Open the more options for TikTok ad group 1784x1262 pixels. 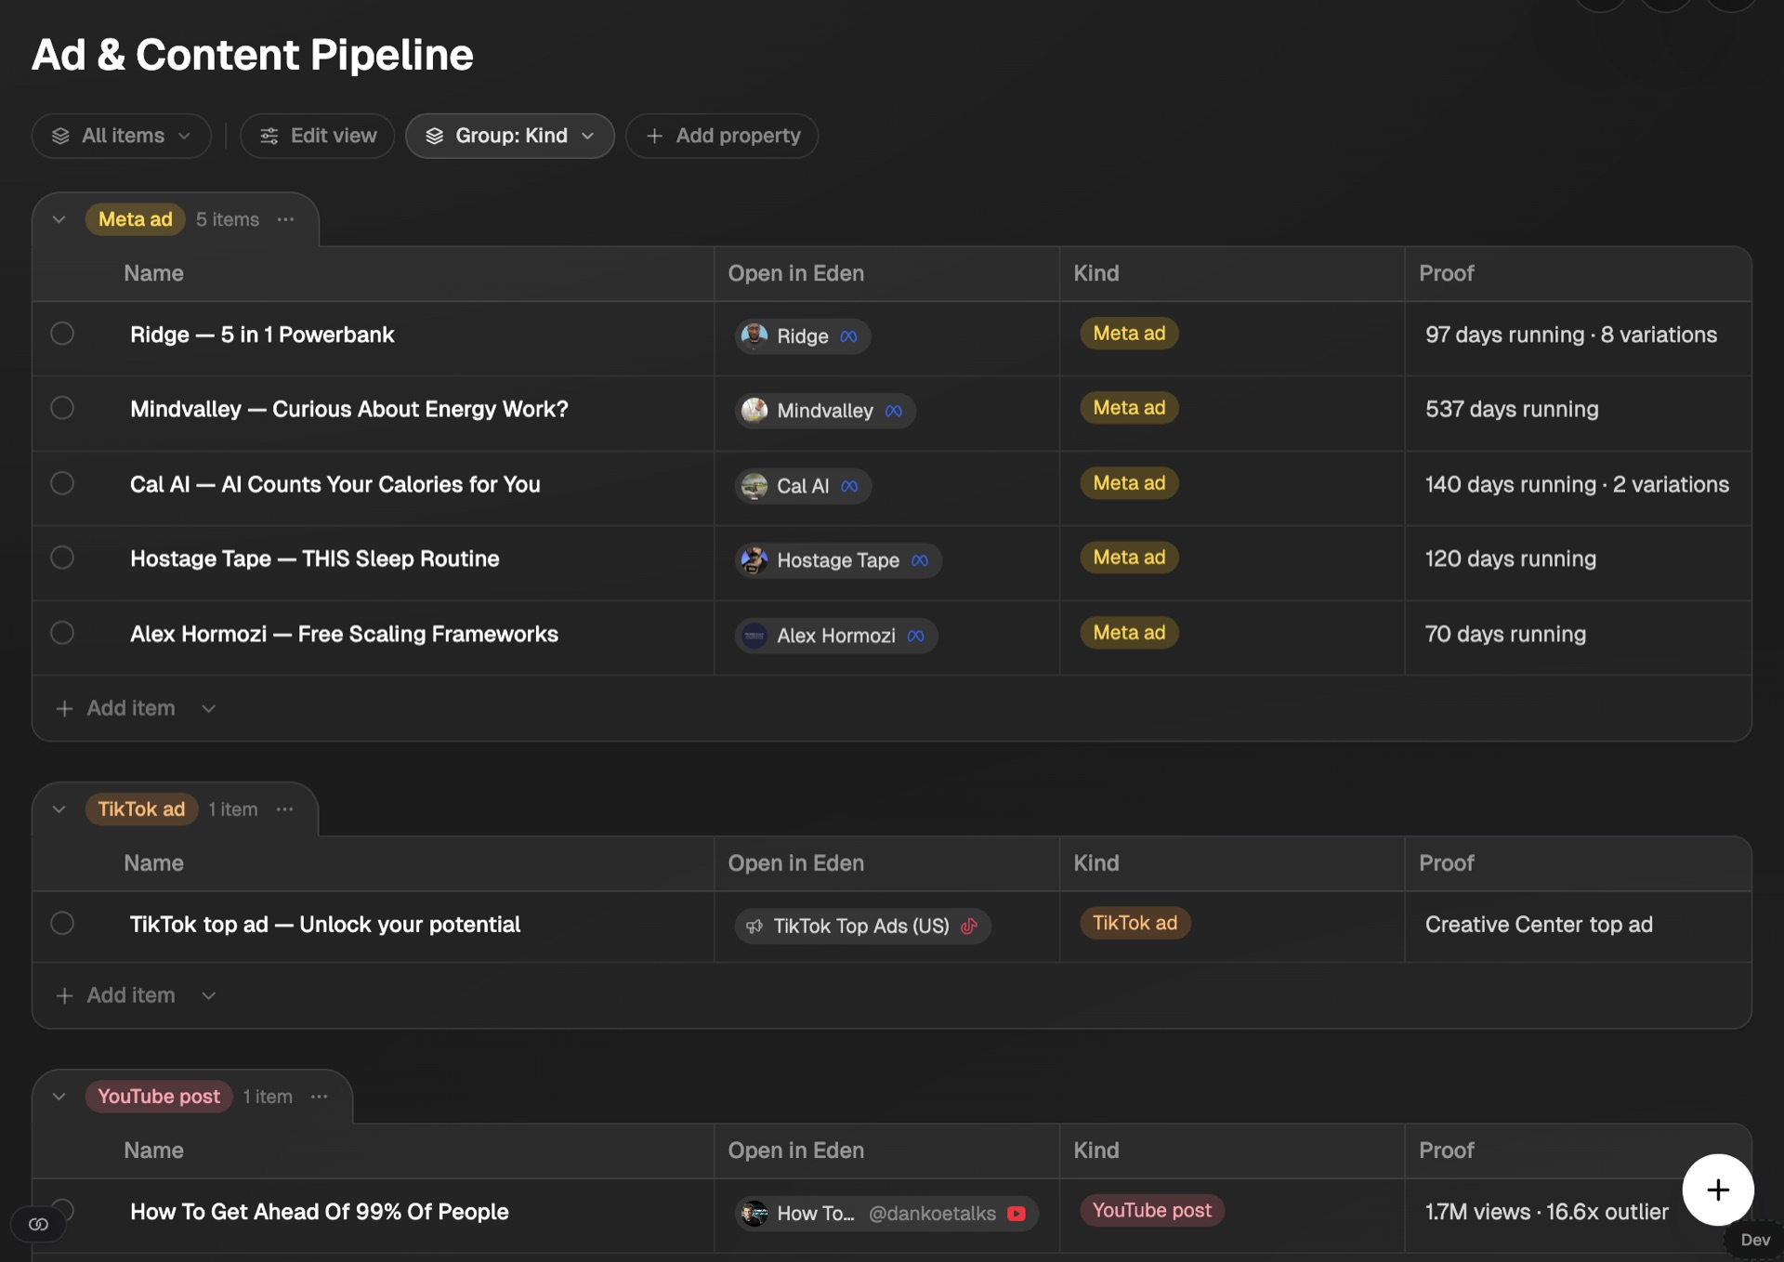(284, 809)
